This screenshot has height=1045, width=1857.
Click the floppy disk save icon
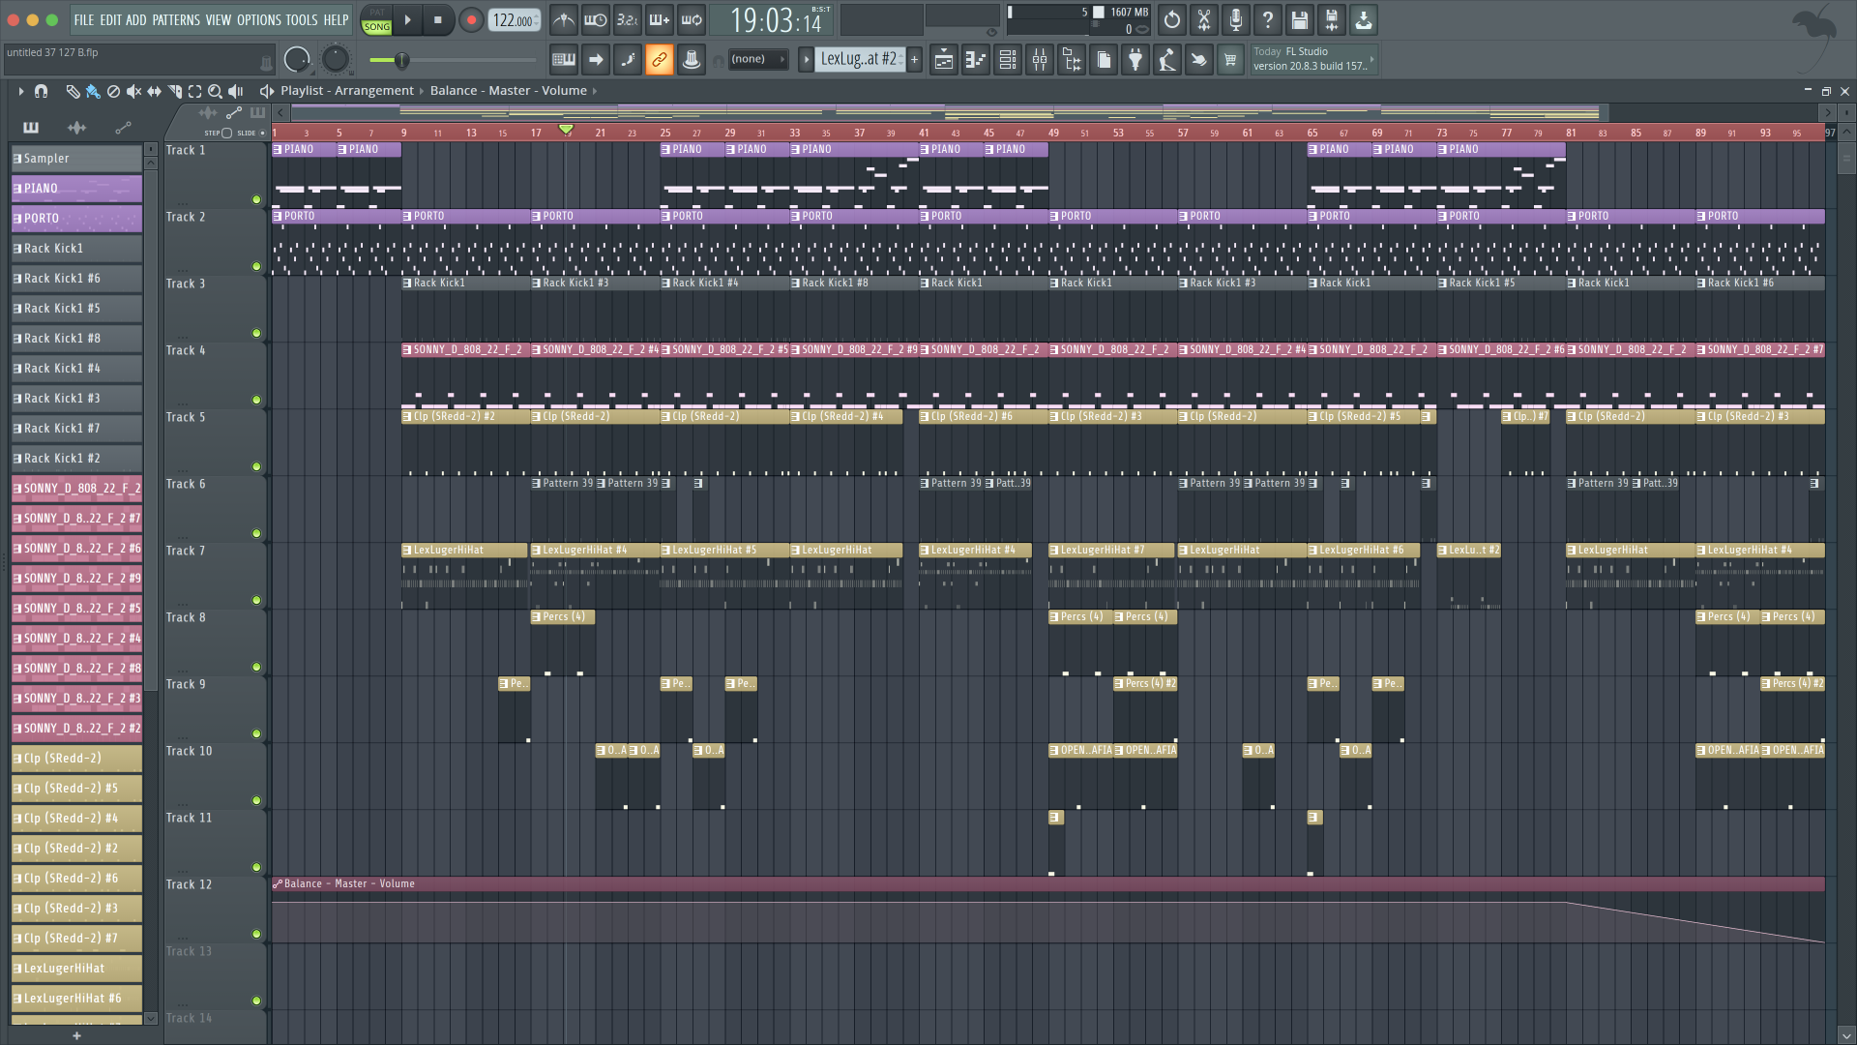(1300, 19)
